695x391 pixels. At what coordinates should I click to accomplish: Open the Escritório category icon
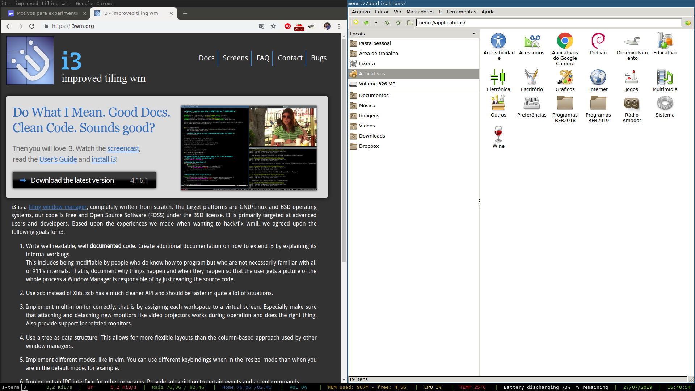532,77
